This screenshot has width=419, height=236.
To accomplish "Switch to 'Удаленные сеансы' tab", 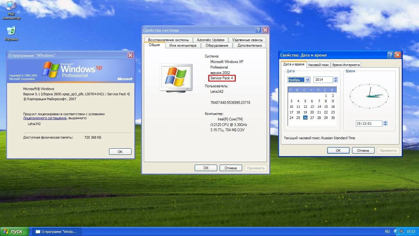I will [x=247, y=40].
